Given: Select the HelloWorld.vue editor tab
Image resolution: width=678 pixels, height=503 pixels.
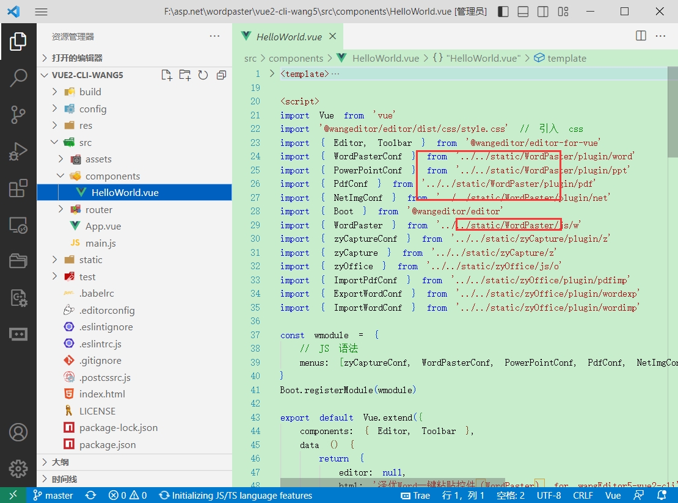Looking at the screenshot, I should click(x=288, y=37).
